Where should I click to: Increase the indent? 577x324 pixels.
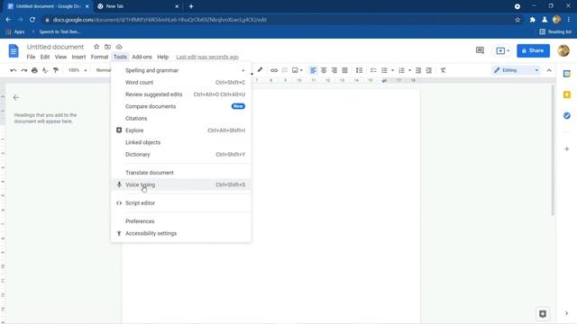tap(429, 70)
